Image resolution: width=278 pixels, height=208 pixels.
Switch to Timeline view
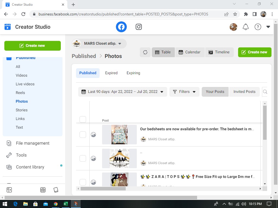(x=219, y=52)
